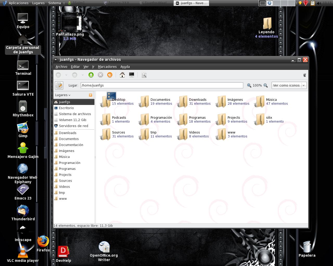The width and height of the screenshot is (333, 266).
Task: Zoom out with the minus magnifier icon
Action: 249,85
